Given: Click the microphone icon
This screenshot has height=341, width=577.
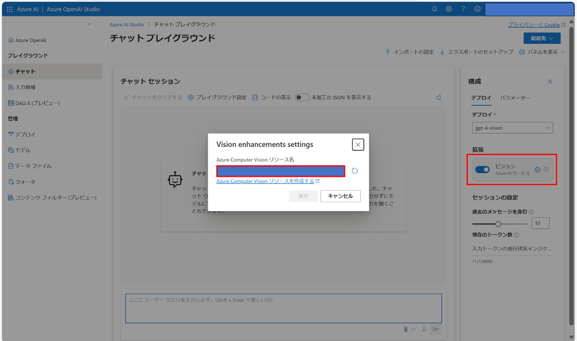Looking at the screenshot, I should 424,329.
